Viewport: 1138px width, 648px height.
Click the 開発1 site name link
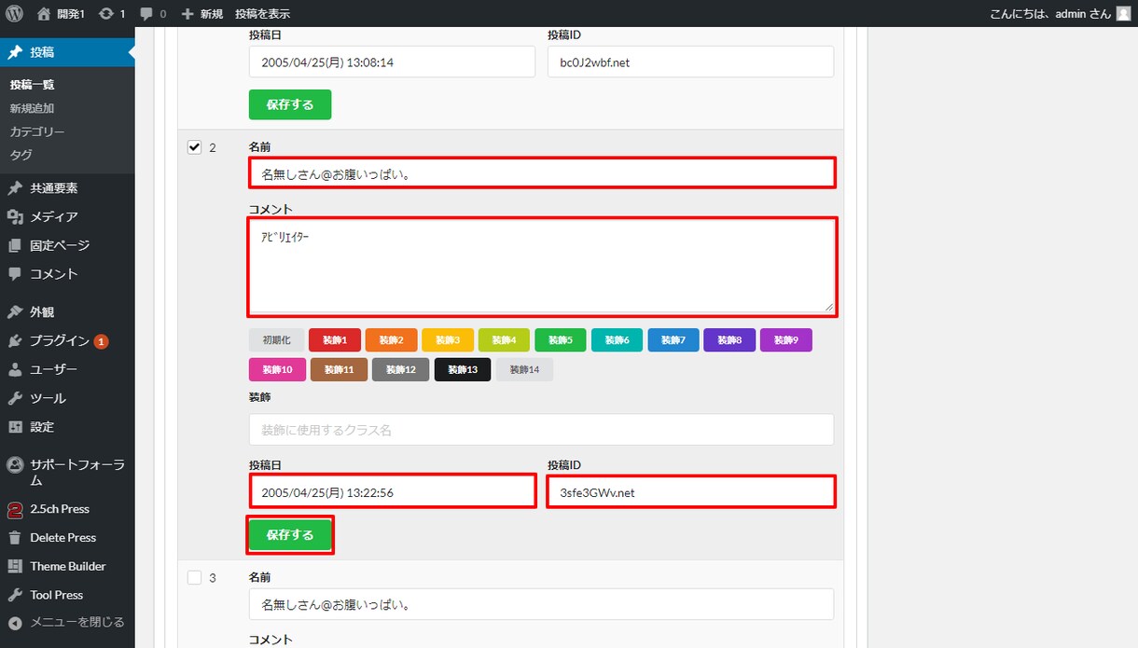69,14
